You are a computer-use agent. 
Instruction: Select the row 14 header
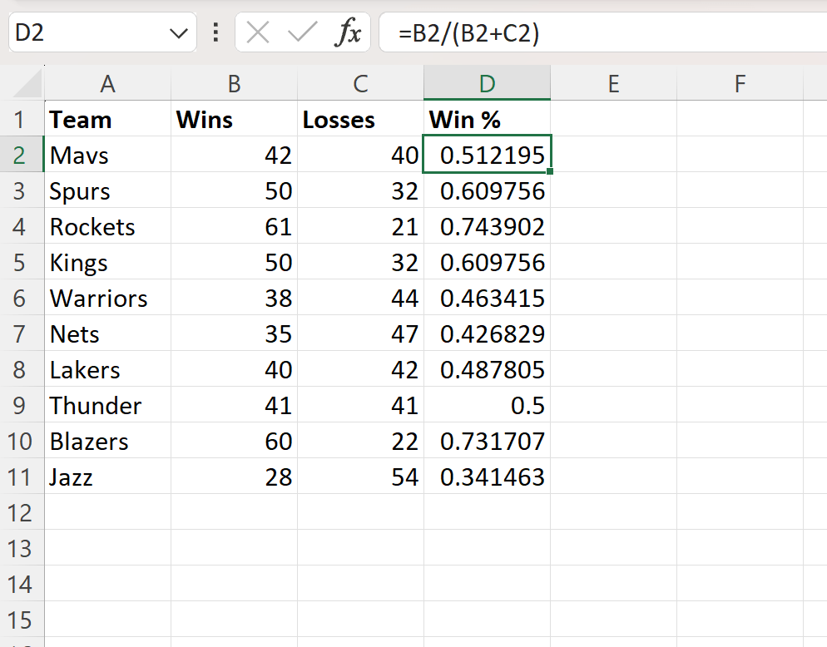[x=22, y=585]
